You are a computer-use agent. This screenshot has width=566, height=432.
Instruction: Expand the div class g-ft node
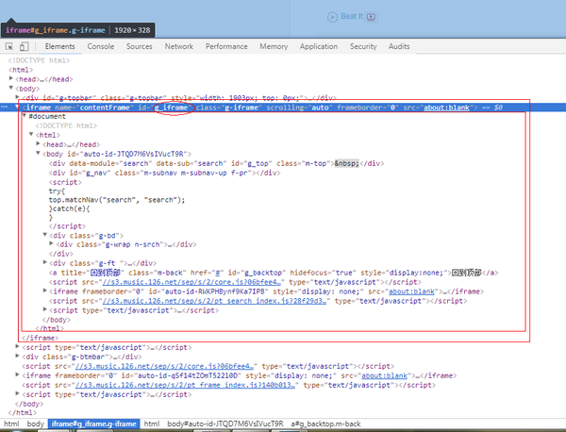(x=44, y=262)
